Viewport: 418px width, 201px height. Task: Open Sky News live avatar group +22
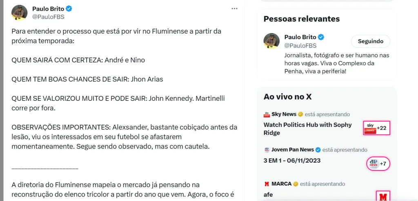[376, 128]
